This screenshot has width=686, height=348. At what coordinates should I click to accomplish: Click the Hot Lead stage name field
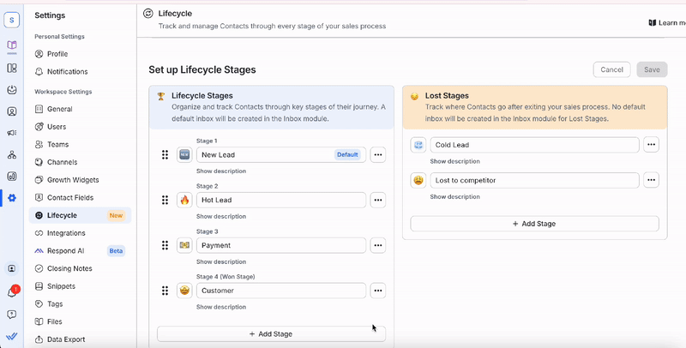tap(280, 200)
